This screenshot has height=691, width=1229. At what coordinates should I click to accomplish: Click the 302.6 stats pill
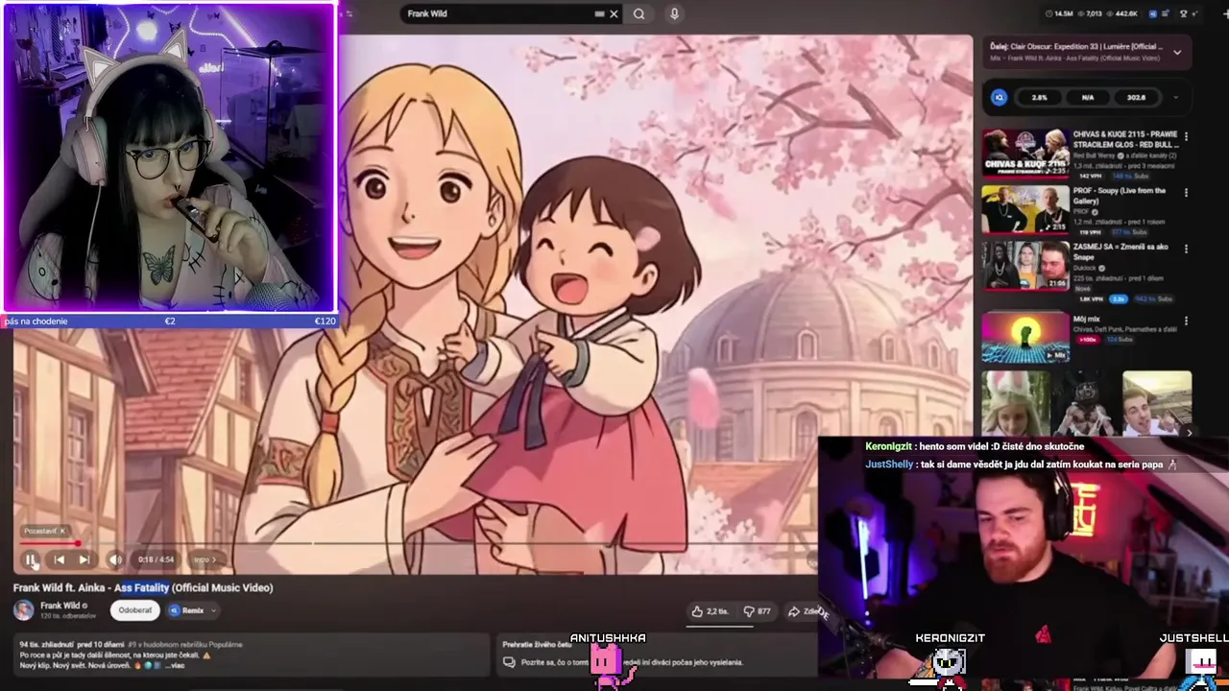pos(1137,97)
